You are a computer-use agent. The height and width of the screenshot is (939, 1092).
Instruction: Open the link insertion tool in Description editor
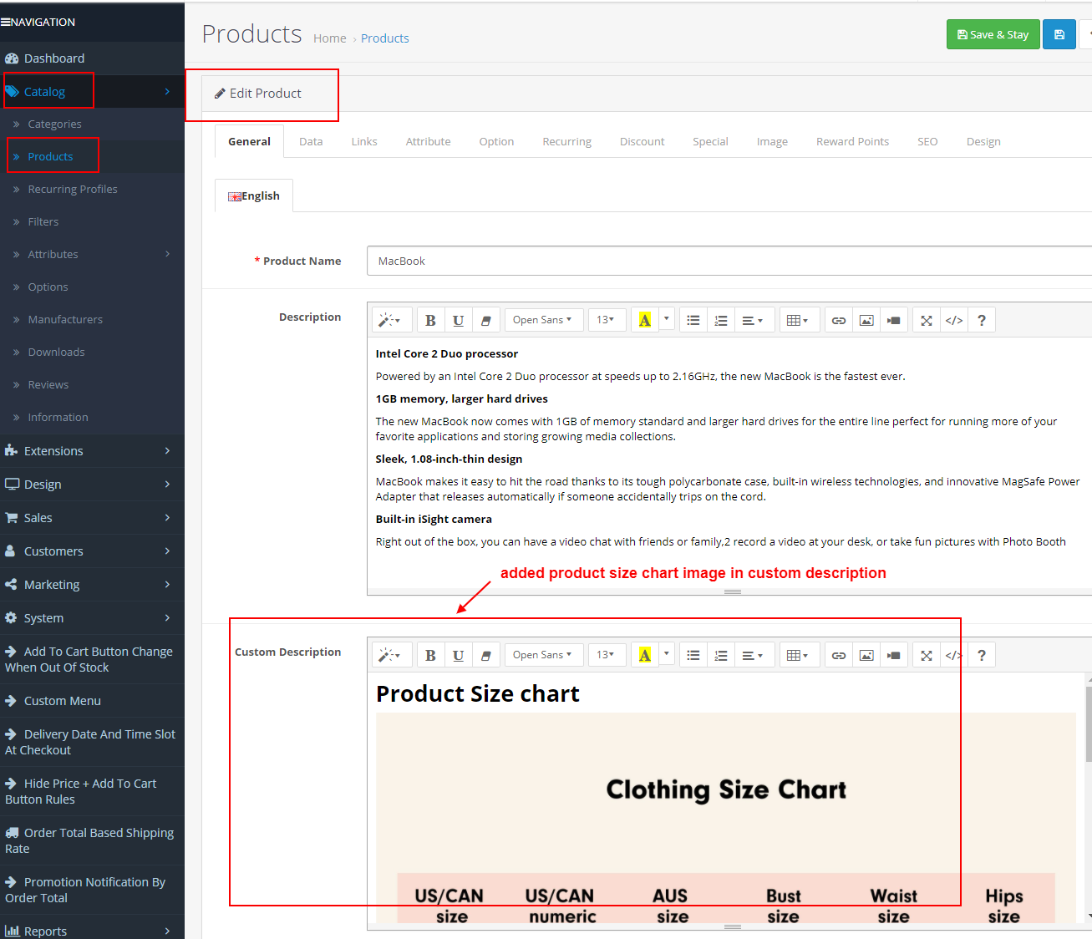(838, 319)
